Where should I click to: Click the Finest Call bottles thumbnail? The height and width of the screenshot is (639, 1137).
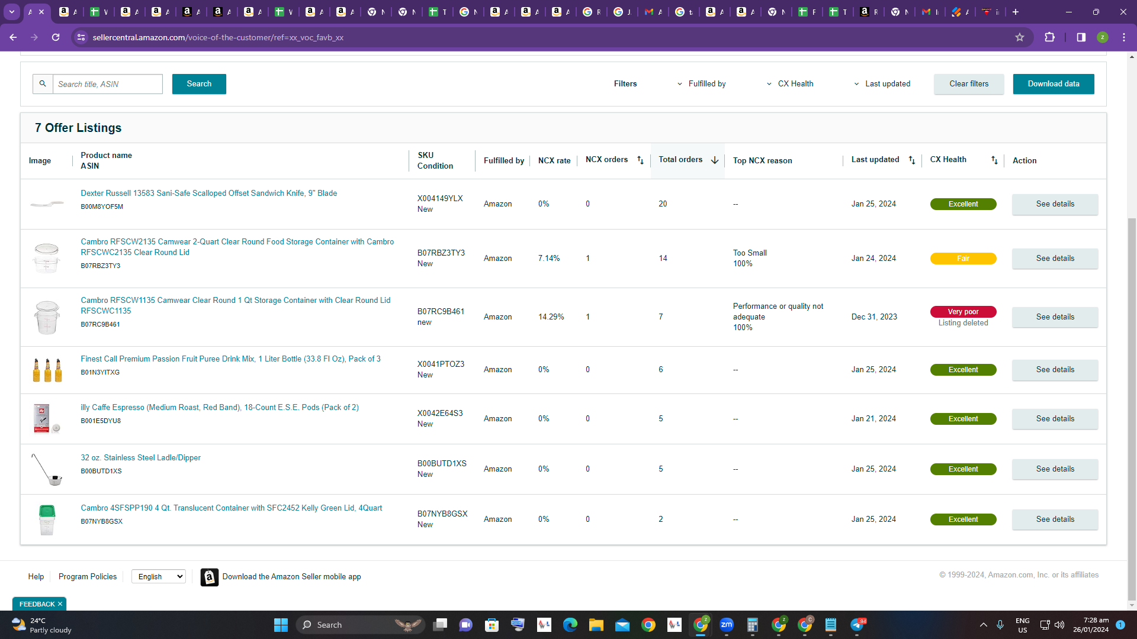point(47,370)
